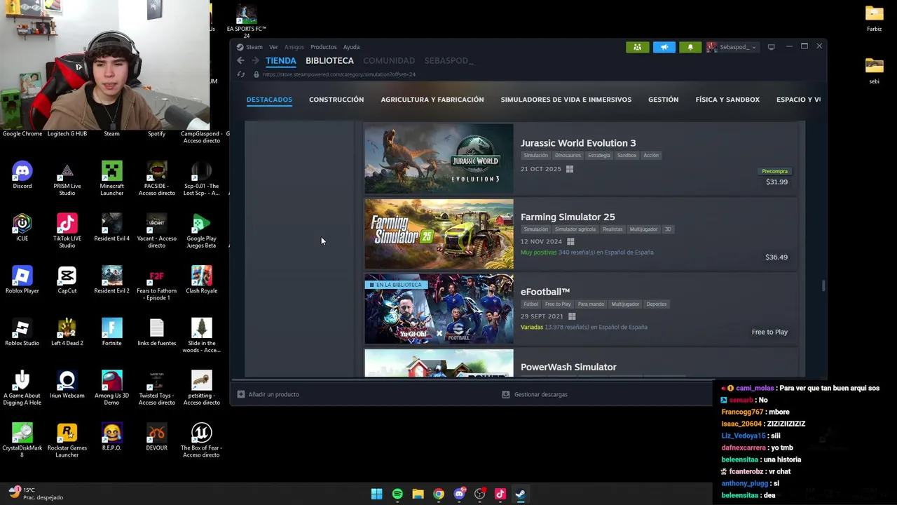Open the iCUE desktop shortcut
This screenshot has width=897, height=505.
[x=22, y=228]
